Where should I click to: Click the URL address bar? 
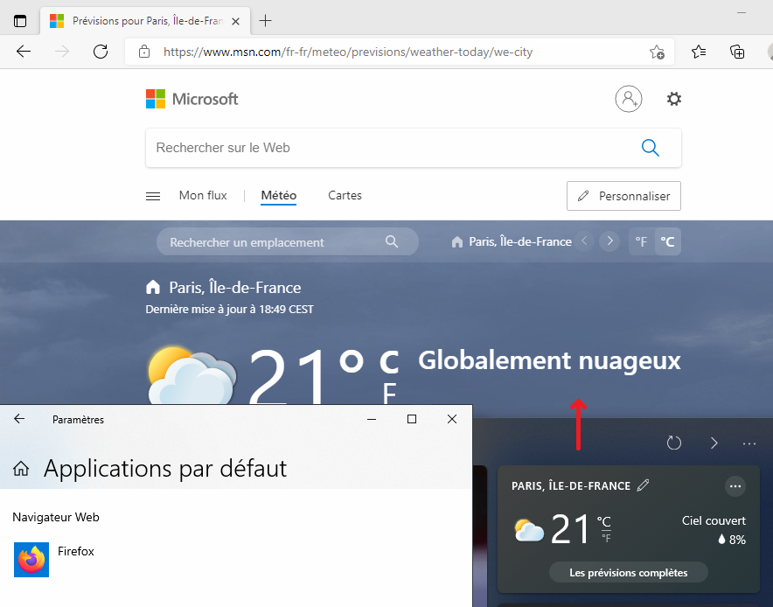click(400, 52)
